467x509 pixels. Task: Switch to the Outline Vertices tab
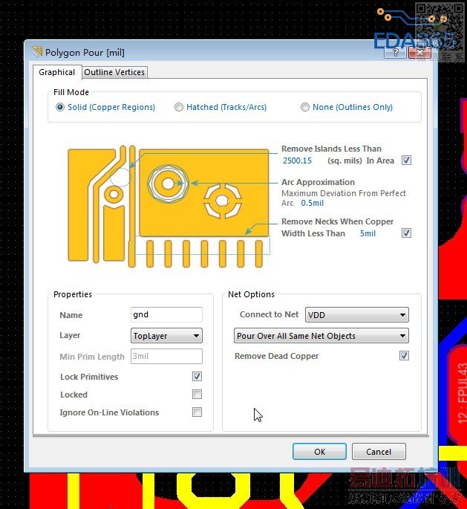tap(114, 72)
